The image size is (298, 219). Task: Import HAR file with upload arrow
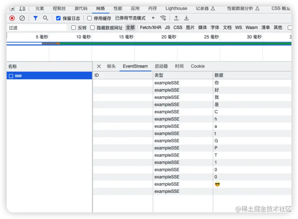176,18
